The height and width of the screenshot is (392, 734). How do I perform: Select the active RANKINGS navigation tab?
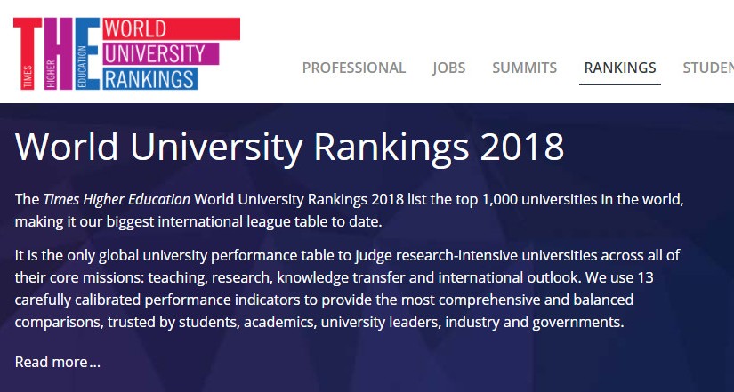[x=619, y=68]
